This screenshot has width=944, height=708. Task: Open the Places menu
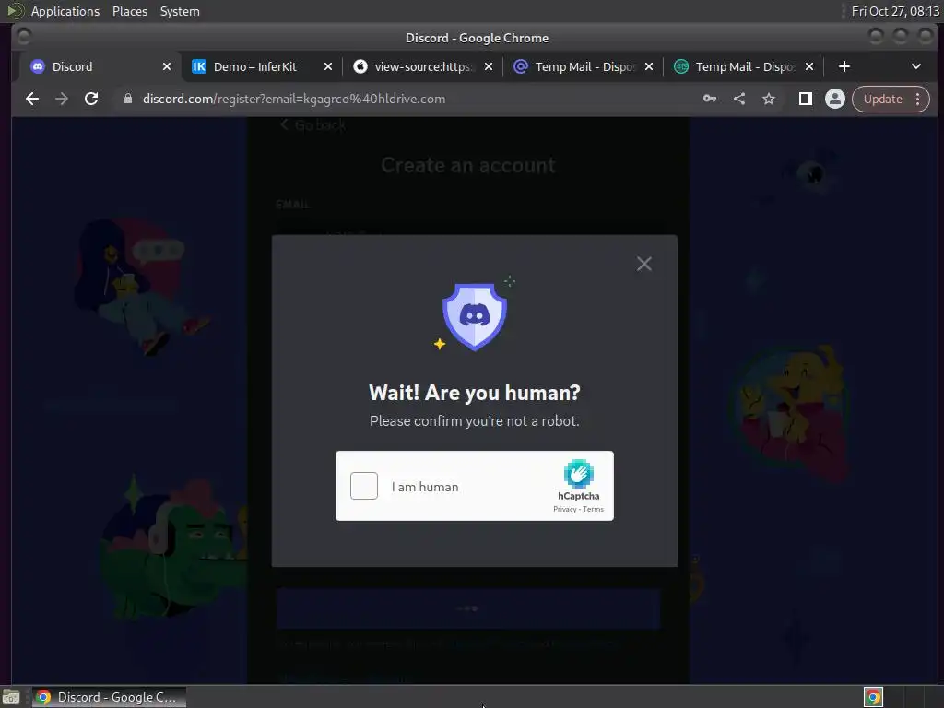(129, 11)
